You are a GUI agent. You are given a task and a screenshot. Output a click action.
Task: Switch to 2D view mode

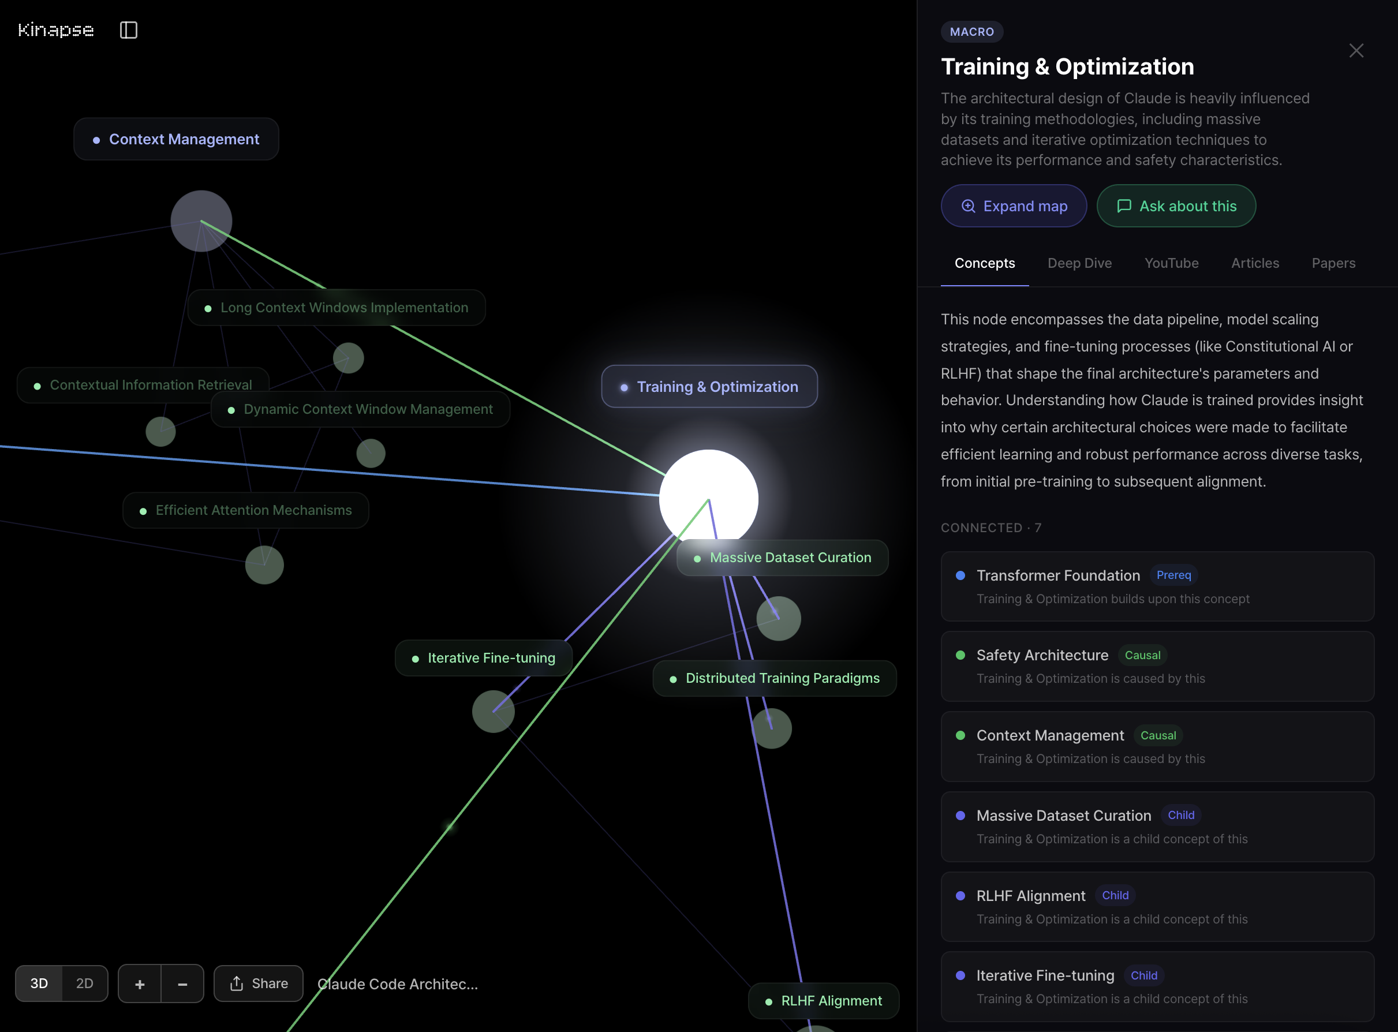pos(85,984)
